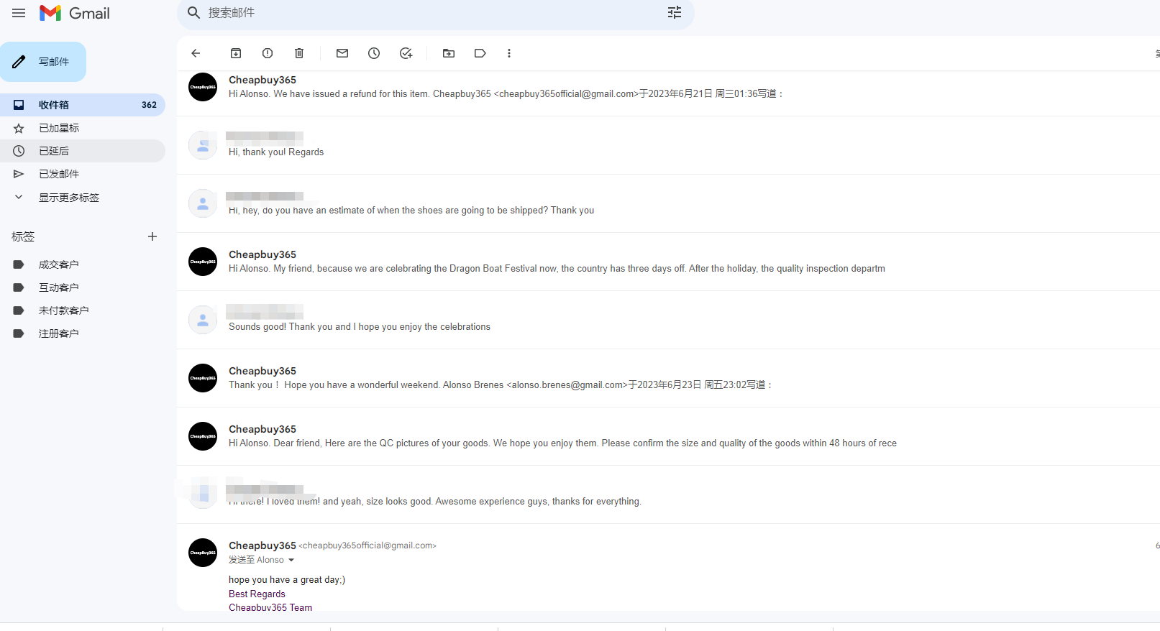Delete this conversation via trash icon
Screen dimensions: 1160x631
tap(299, 53)
